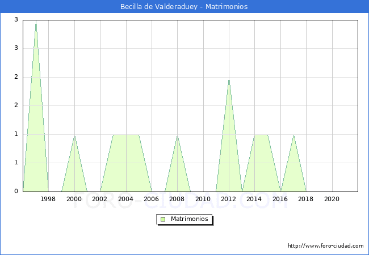369x255 pixels.
Task: Click the 2008 x-axis label
Action: point(177,199)
